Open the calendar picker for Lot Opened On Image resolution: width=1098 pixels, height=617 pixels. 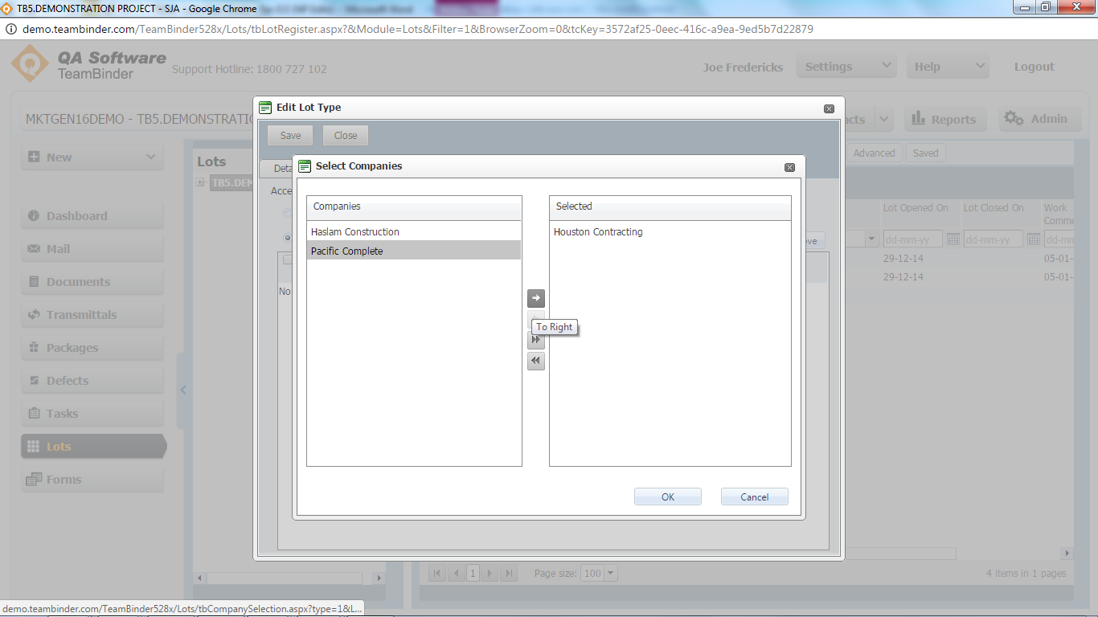pyautogui.click(x=953, y=239)
